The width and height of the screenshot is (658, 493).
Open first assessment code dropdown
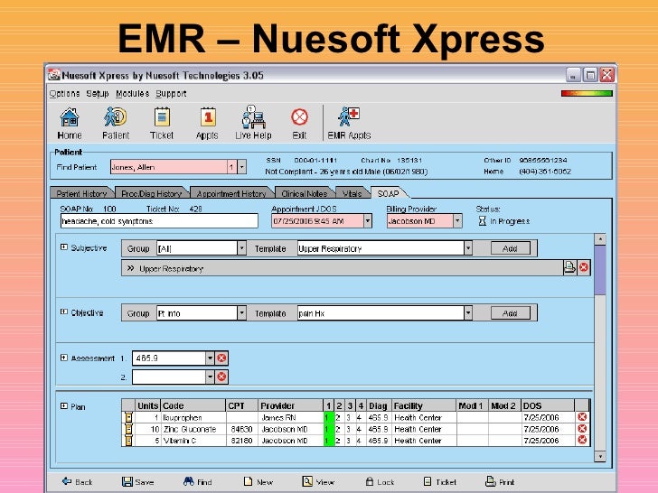[210, 358]
